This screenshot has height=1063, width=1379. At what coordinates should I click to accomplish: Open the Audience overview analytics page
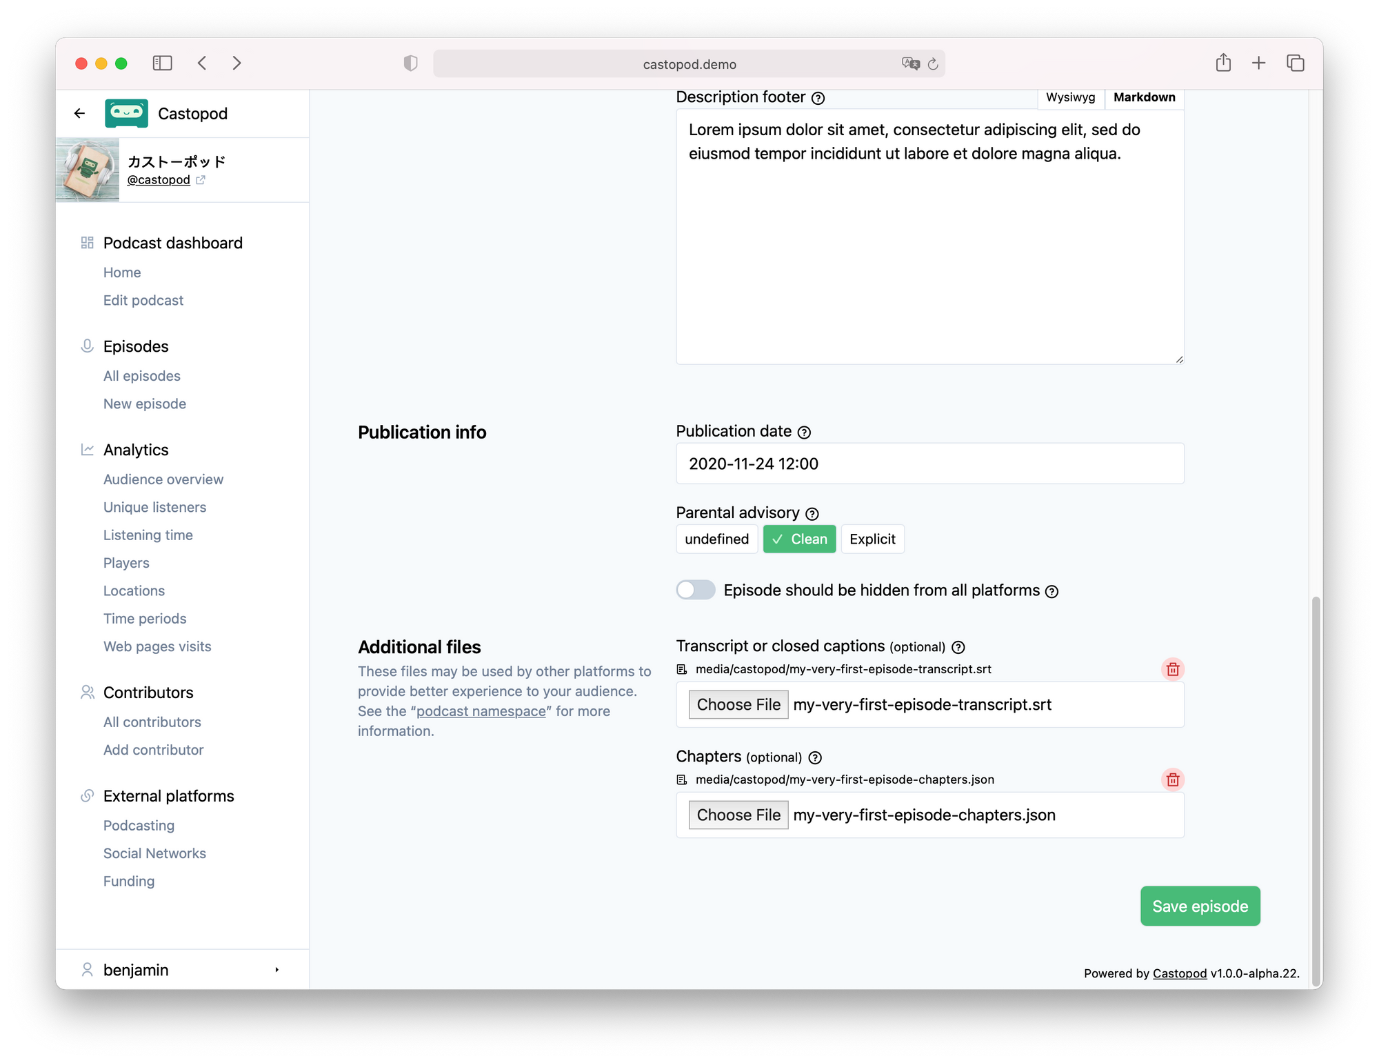tap(163, 479)
